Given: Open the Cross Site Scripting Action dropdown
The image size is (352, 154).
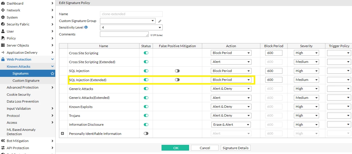Looking at the screenshot, I should click(231, 53).
